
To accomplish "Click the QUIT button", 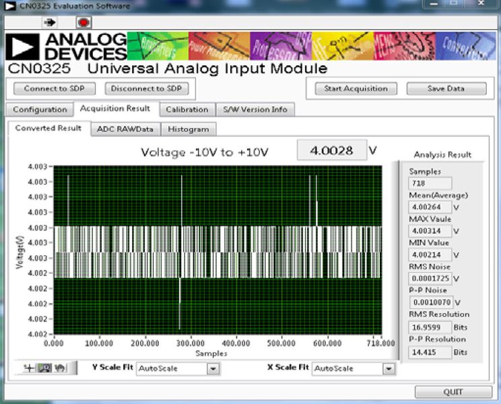I will pos(453,392).
